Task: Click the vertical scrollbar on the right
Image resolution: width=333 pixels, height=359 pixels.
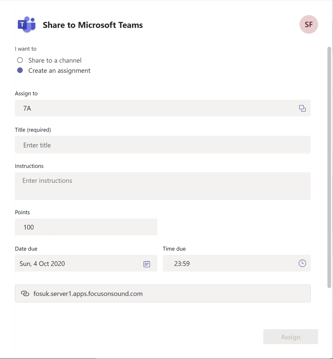Action: click(x=329, y=167)
